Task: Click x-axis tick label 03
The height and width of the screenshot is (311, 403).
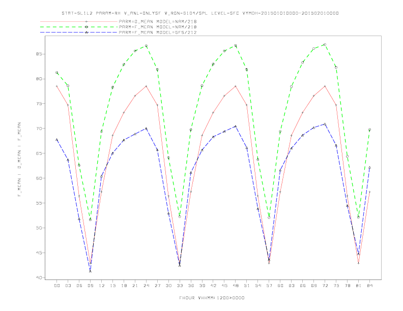Action: coord(68,286)
